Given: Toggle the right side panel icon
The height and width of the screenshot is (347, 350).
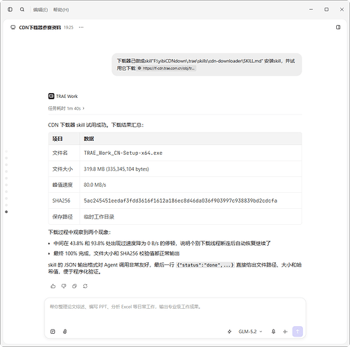Looking at the screenshot, I should coord(338,27).
